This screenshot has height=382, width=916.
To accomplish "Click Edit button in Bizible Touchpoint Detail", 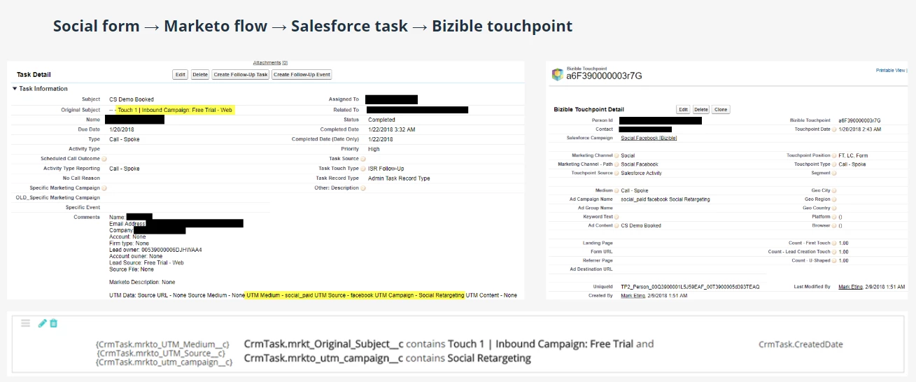I will click(x=684, y=110).
